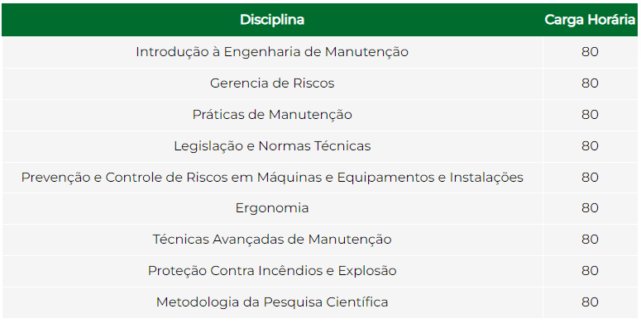Select workload for Proteção Contra Incêndios
Screen dimensions: 641x323
click(590, 271)
